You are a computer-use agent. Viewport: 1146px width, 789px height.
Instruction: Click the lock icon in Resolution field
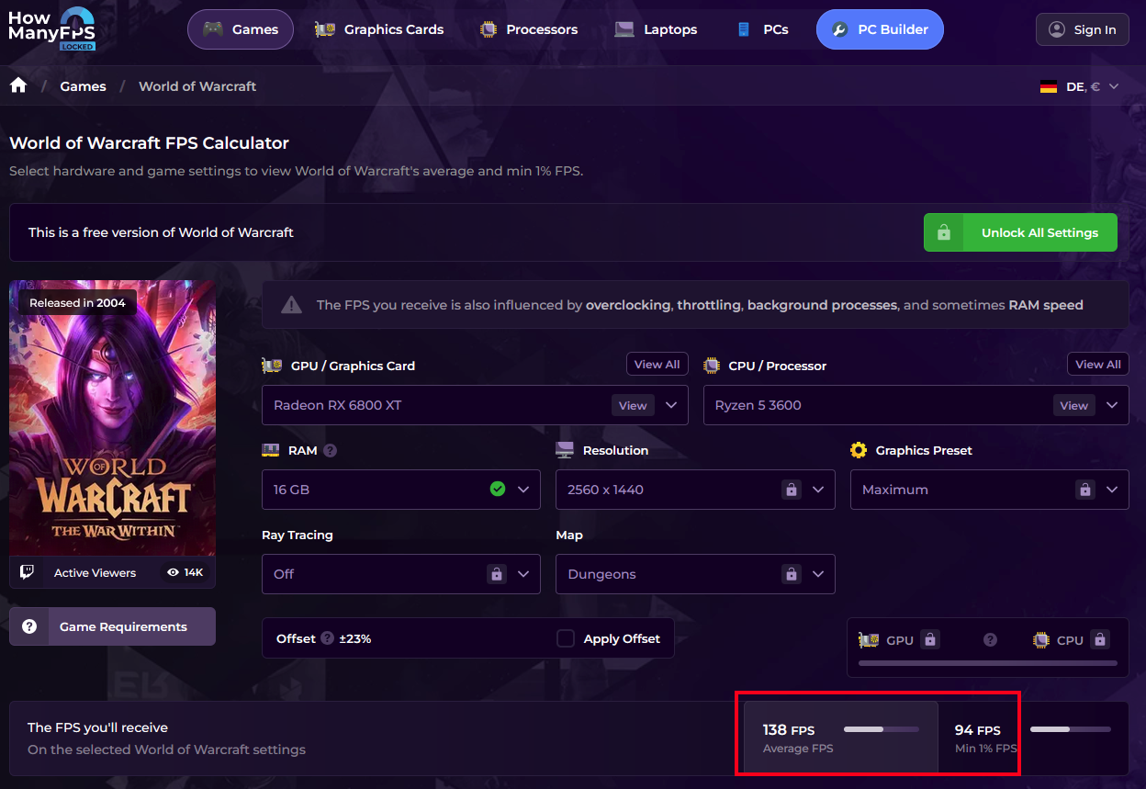click(792, 490)
